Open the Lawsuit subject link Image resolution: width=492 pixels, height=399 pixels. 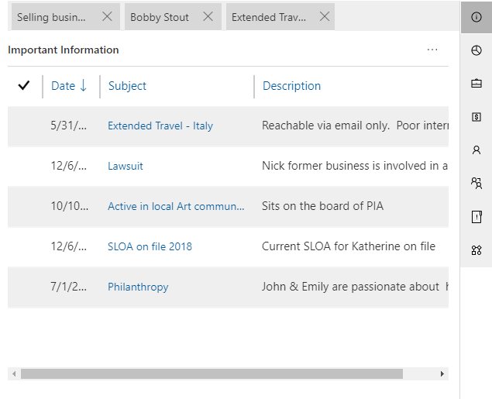126,166
